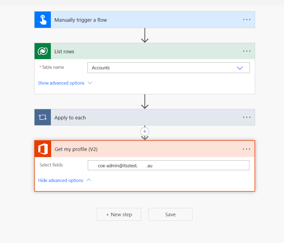
Task: Open the Get my profile (V2) ellipsis menu
Action: (x=247, y=149)
